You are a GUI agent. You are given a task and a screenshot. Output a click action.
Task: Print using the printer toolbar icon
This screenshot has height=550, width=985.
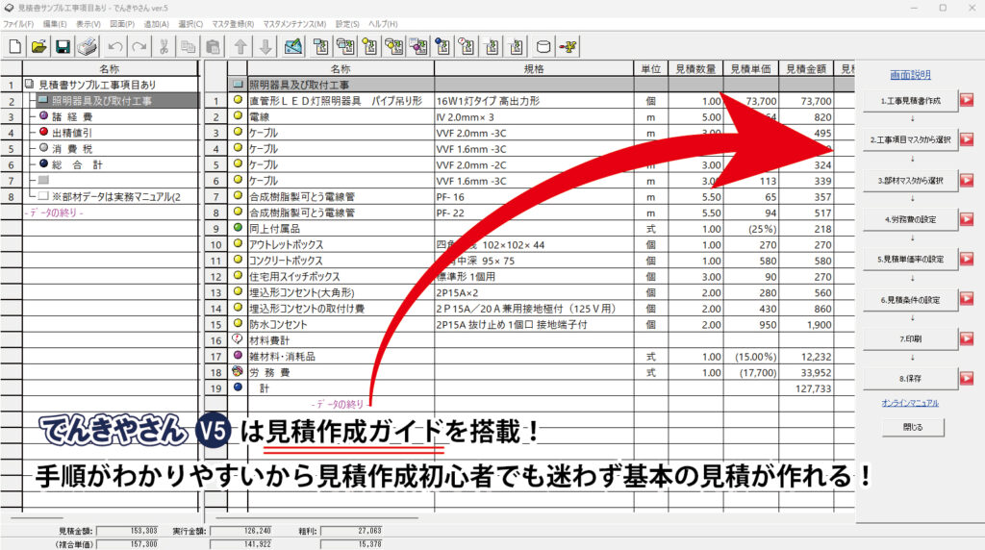[x=88, y=46]
